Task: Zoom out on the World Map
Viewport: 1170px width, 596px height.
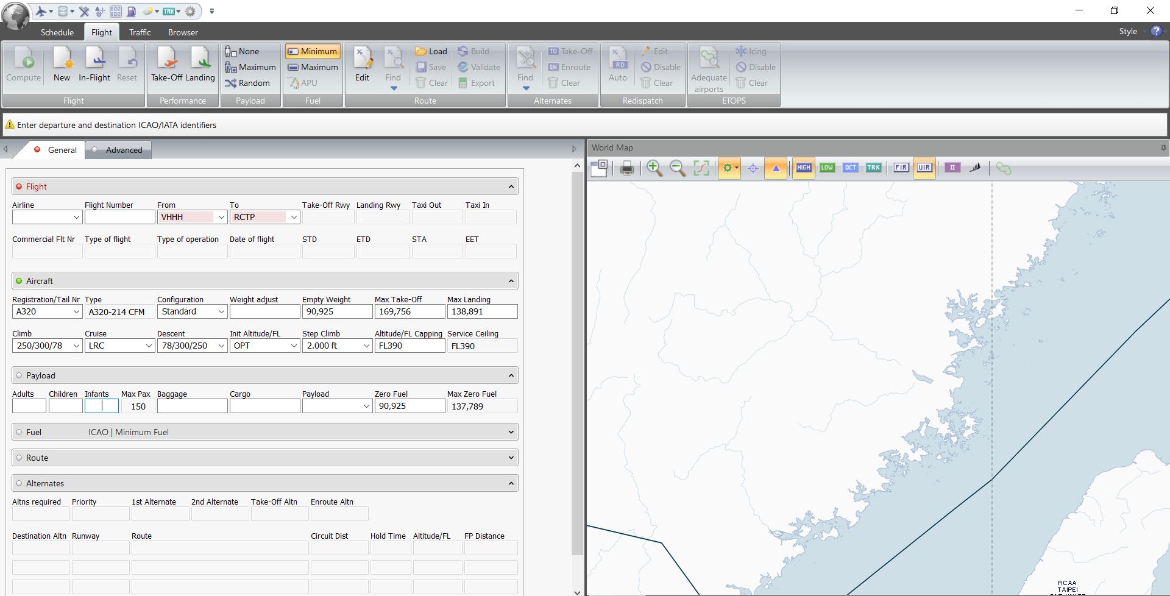Action: pos(678,168)
